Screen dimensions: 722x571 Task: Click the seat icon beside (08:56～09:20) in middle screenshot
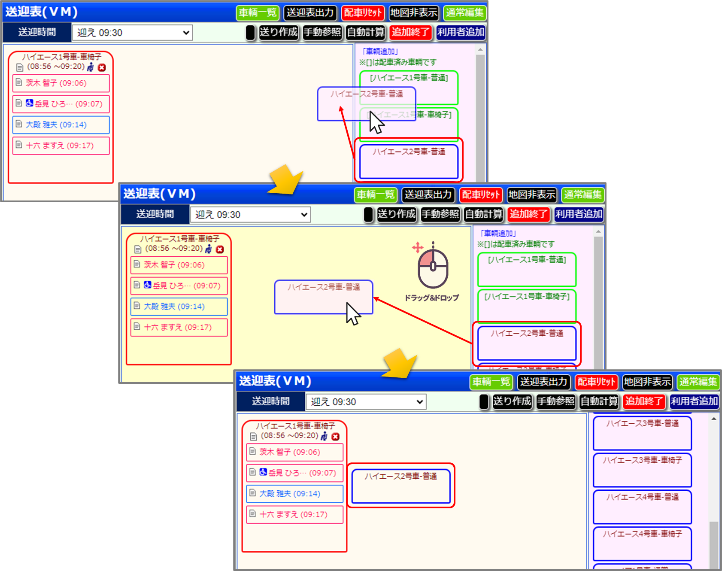(209, 249)
